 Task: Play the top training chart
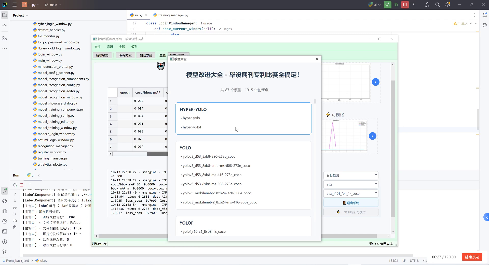coord(375,82)
